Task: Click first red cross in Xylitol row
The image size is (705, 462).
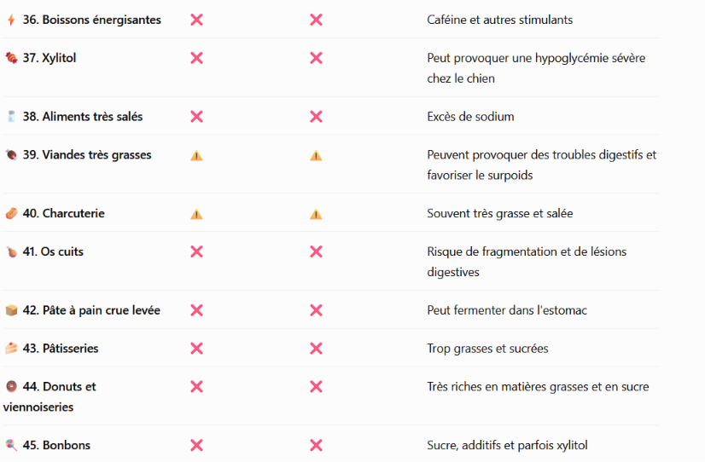Action: (x=196, y=58)
